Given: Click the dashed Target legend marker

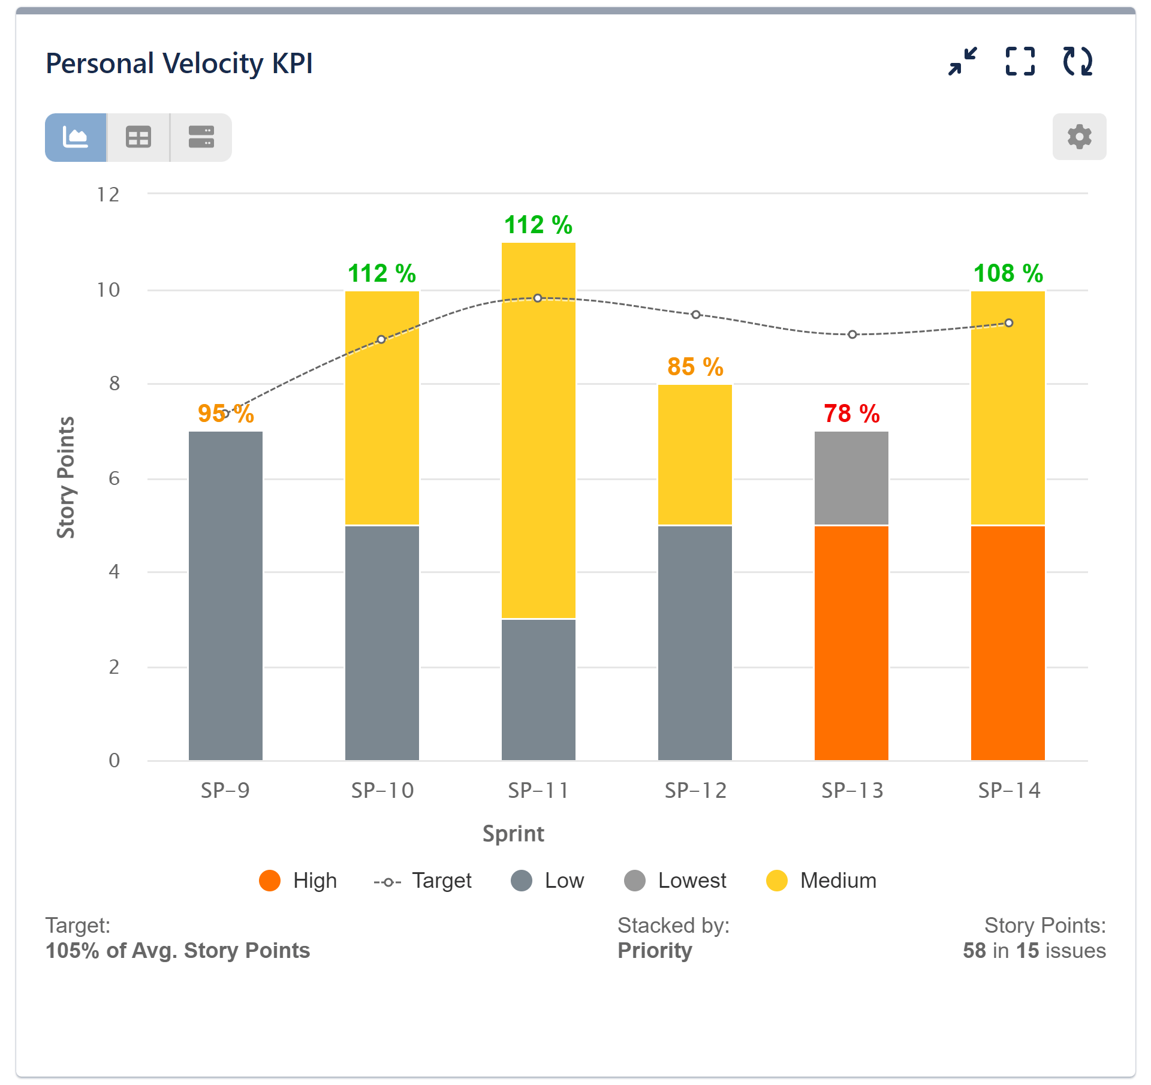Looking at the screenshot, I should coord(387,881).
